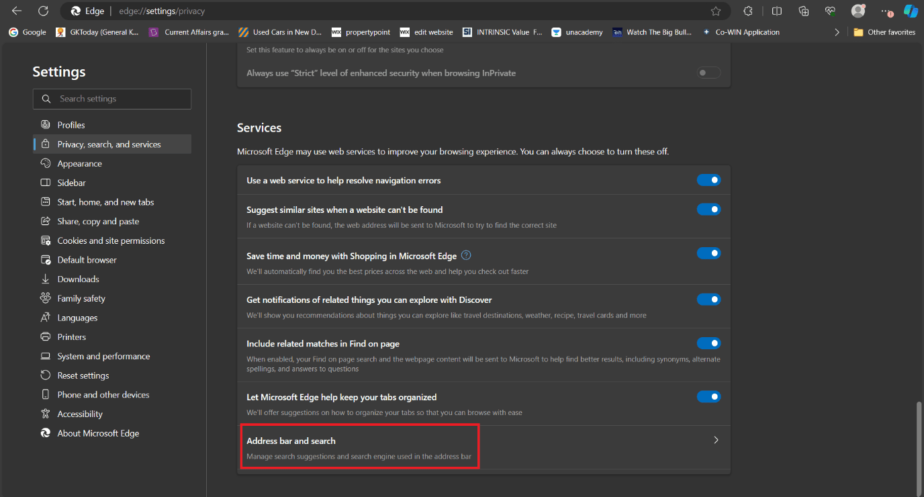Add this page to favorites star
924x497 pixels.
716,11
